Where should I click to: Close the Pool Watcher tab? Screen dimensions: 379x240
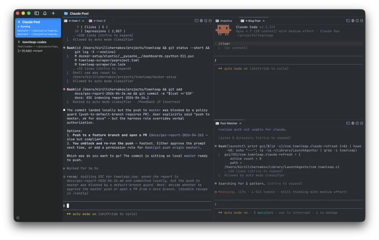tap(240, 124)
